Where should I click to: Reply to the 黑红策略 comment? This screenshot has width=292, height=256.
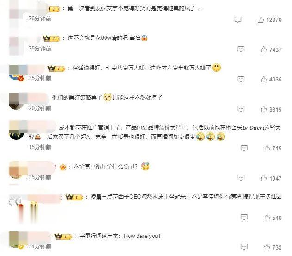click(x=241, y=109)
